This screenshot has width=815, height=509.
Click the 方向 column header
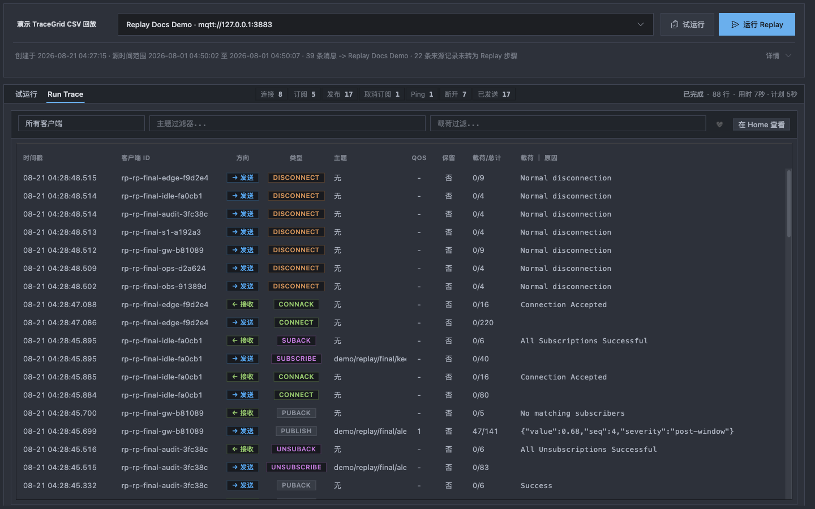coord(243,158)
